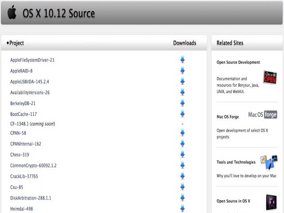The image size is (284, 213).
Task: Download AppleFileSystemDriver-21 via its blue arrow
Action: pyautogui.click(x=182, y=59)
